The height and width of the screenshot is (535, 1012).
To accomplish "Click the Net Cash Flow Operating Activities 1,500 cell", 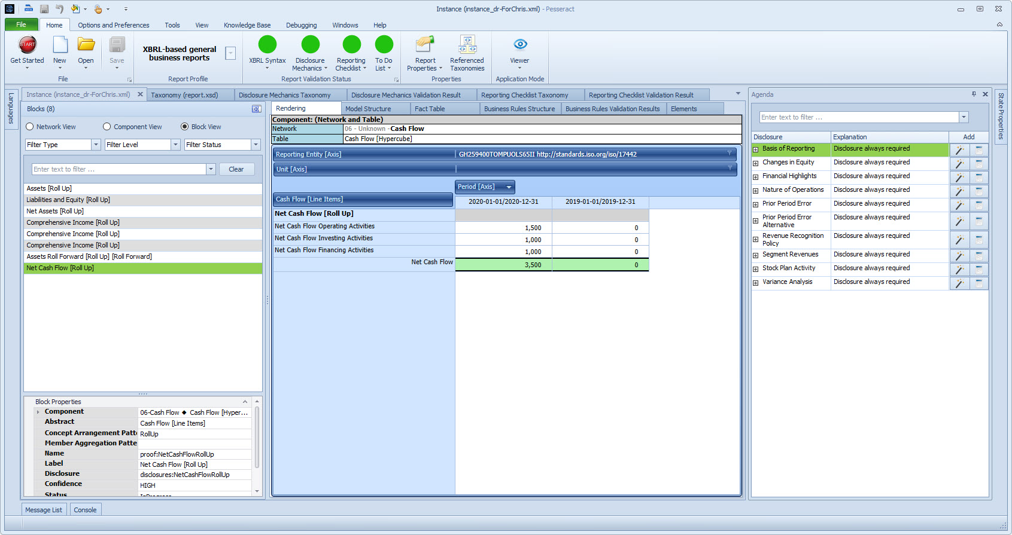I will (503, 228).
